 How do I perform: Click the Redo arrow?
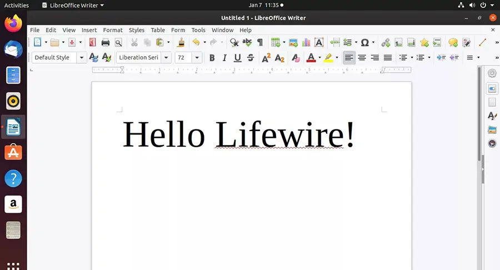pos(213,42)
